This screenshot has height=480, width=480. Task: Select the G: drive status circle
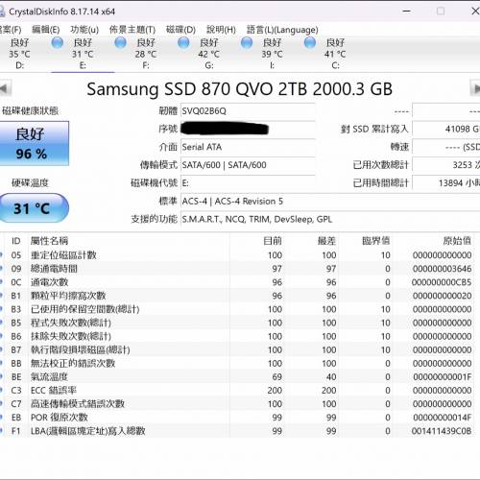pyautogui.click(x=183, y=42)
